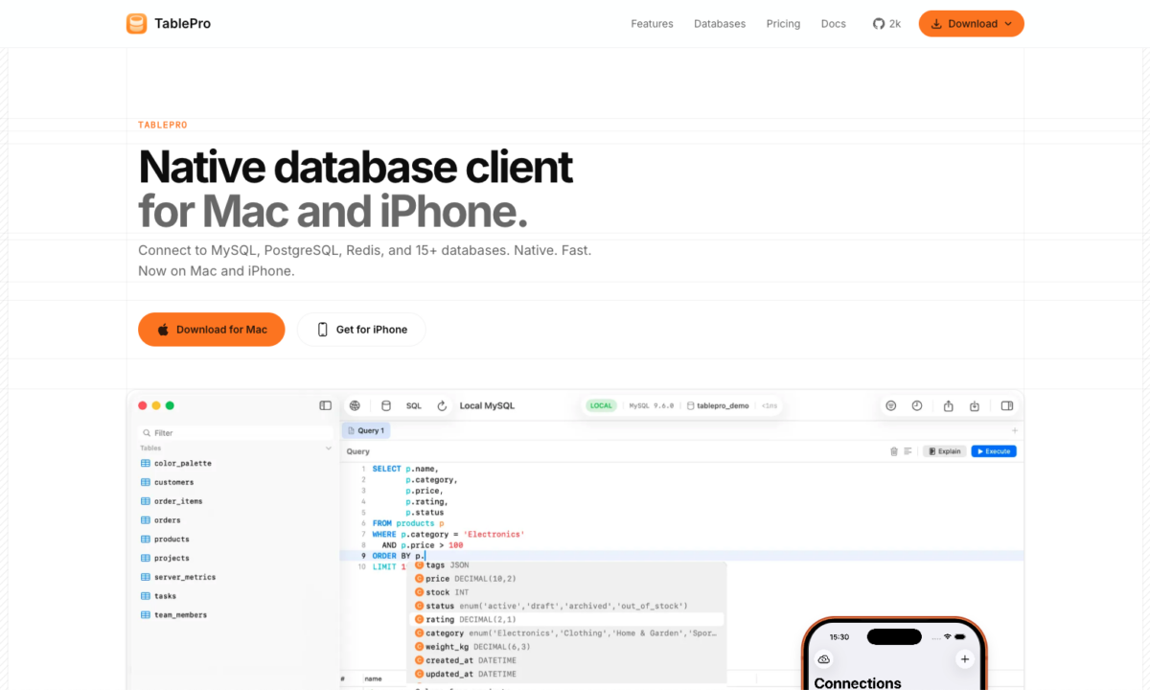The image size is (1150, 690).
Task: Click the format query lines icon
Action: tap(908, 451)
